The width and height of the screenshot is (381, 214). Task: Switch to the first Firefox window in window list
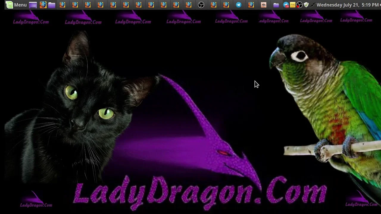(63, 5)
